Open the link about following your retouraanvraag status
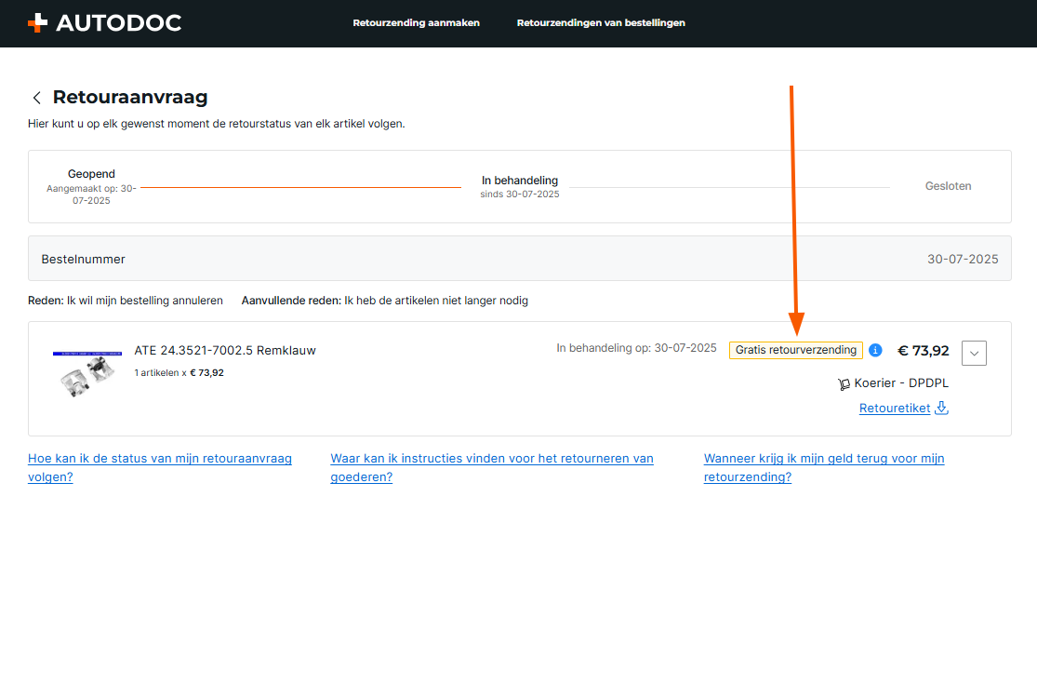The width and height of the screenshot is (1037, 684). click(160, 467)
